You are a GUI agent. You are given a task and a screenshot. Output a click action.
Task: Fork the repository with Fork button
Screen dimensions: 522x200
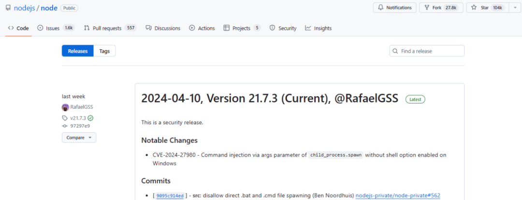point(441,8)
